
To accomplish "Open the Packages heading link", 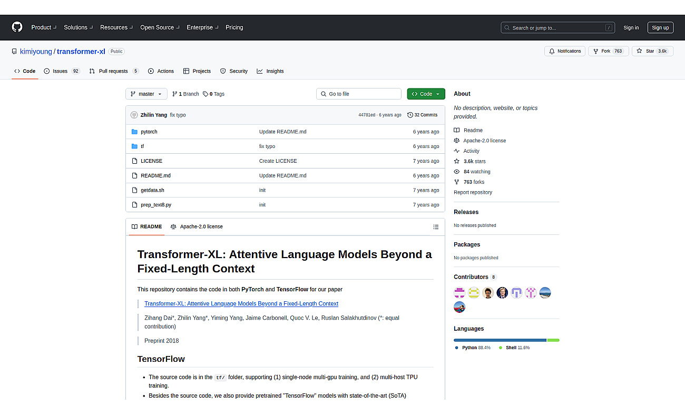I will pyautogui.click(x=467, y=244).
